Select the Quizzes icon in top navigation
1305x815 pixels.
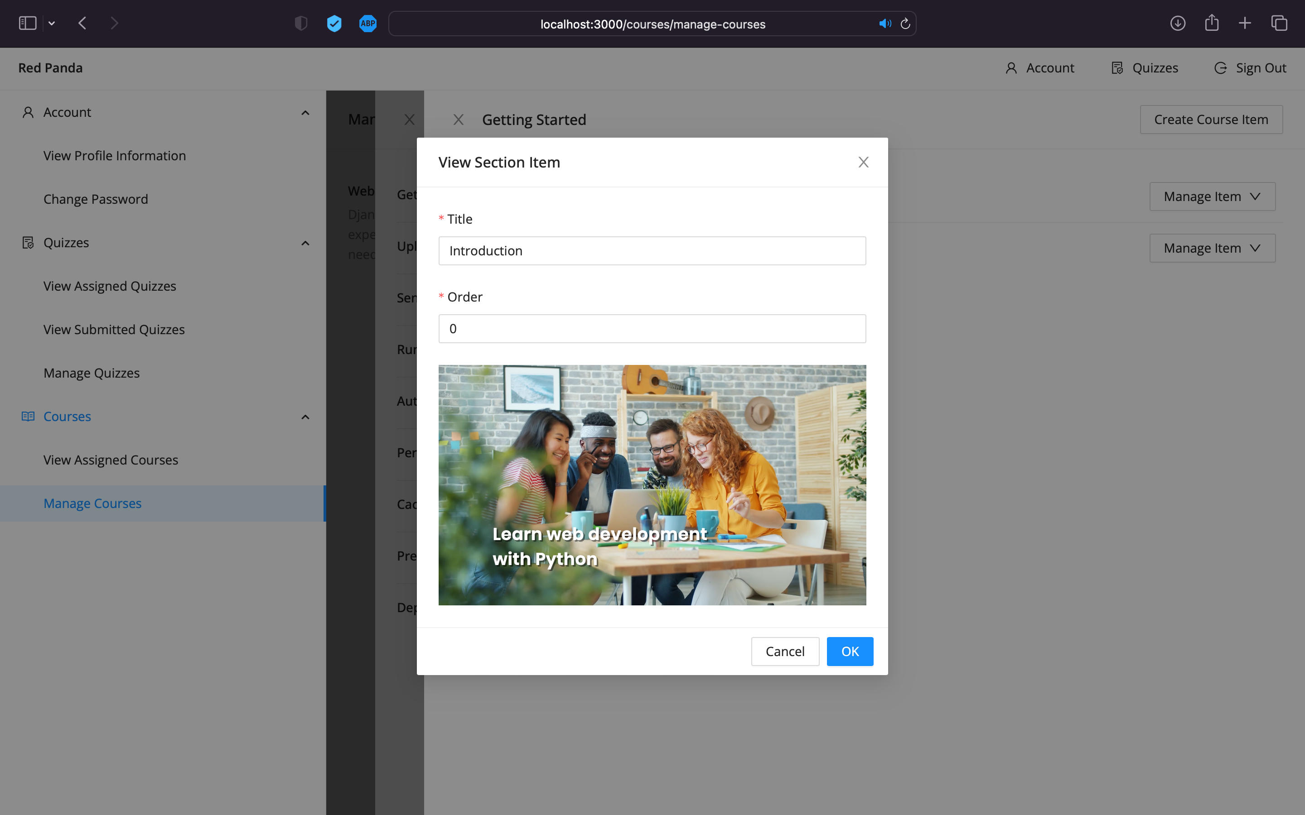click(x=1118, y=68)
